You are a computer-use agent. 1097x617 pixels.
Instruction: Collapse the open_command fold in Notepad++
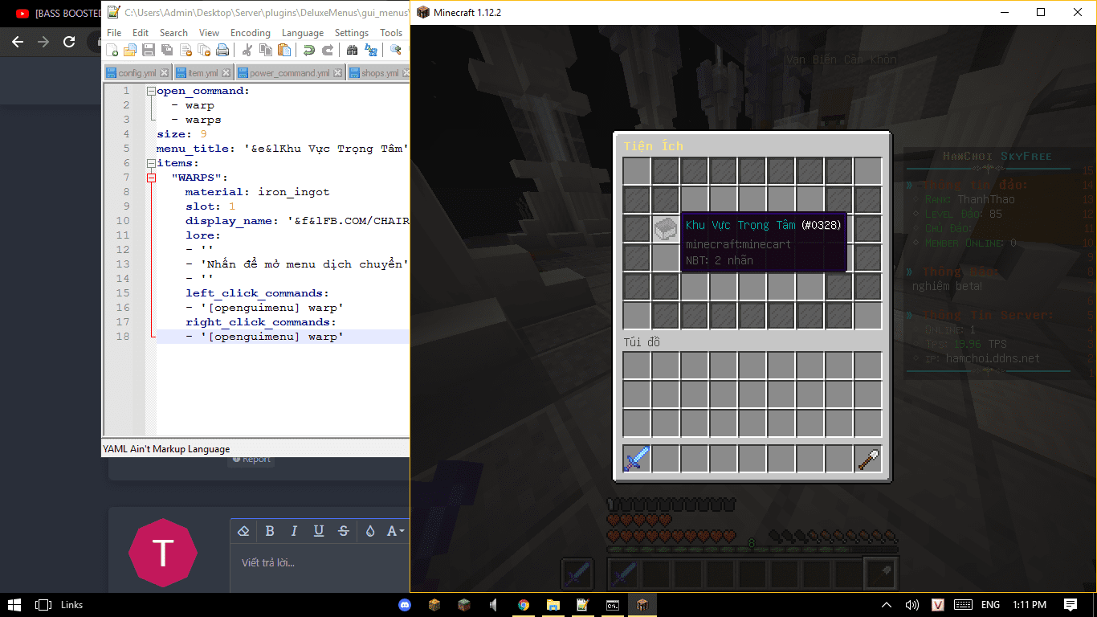point(151,91)
